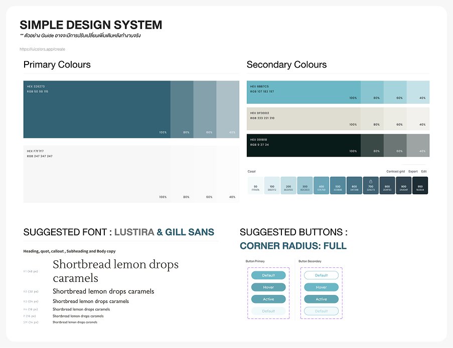
Task: Click the lock icon on the 700 swatch
Action: (371, 181)
